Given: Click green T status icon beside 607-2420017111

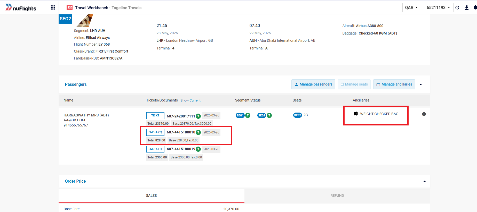Looking at the screenshot, I should [x=198, y=116].
